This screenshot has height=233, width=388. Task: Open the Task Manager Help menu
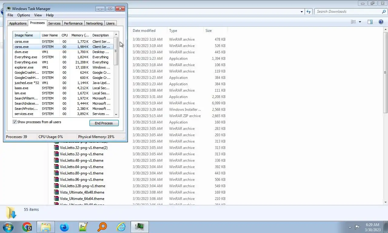coord(50,15)
